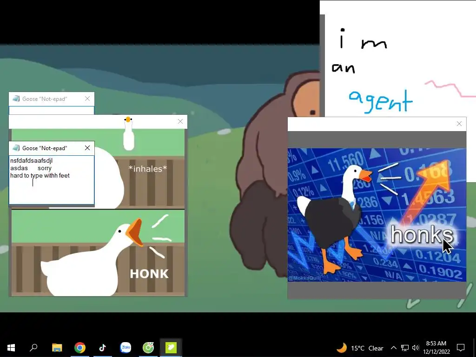Click the "*inhales*" text in meme

[x=147, y=169]
